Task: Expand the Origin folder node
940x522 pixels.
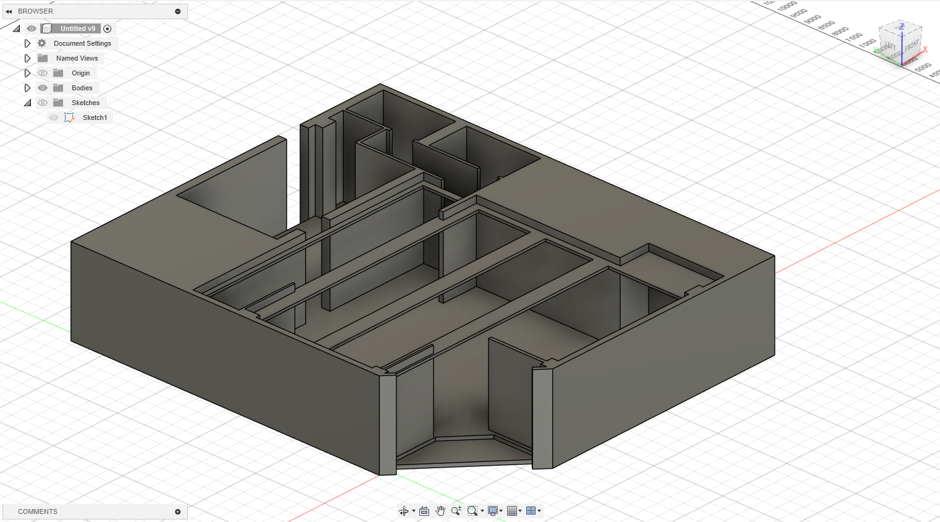Action: (x=27, y=73)
